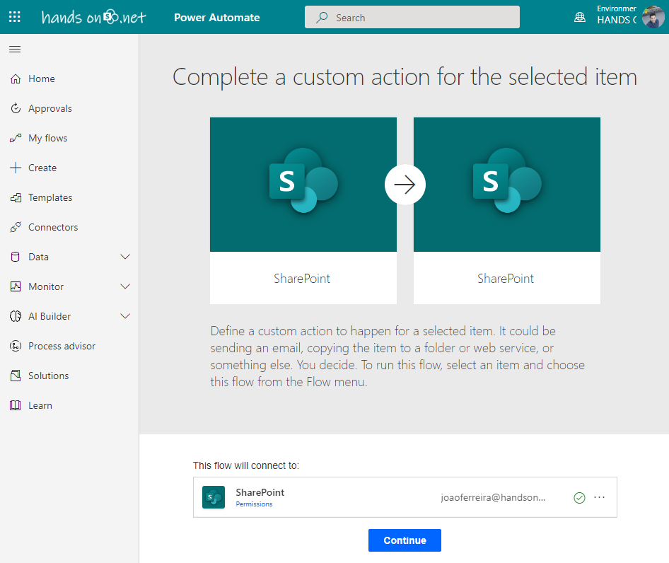
Task: Click into the Search box
Action: click(412, 17)
